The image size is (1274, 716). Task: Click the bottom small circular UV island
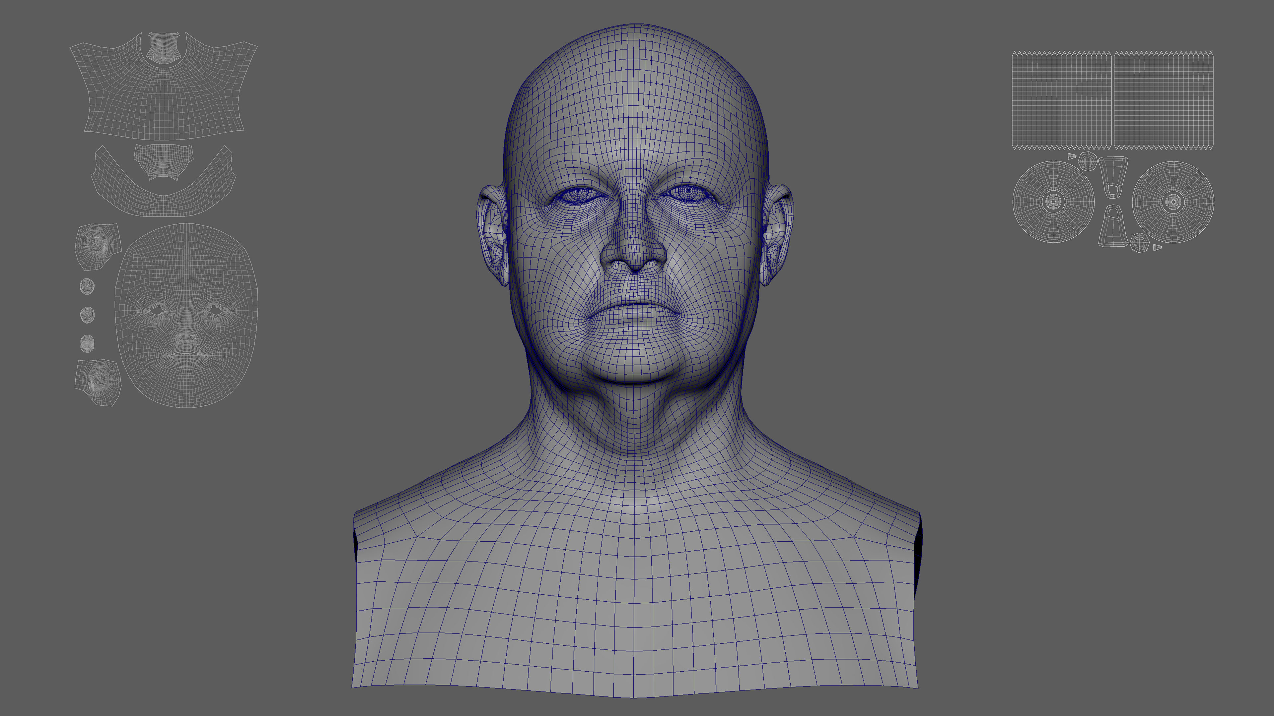point(87,343)
